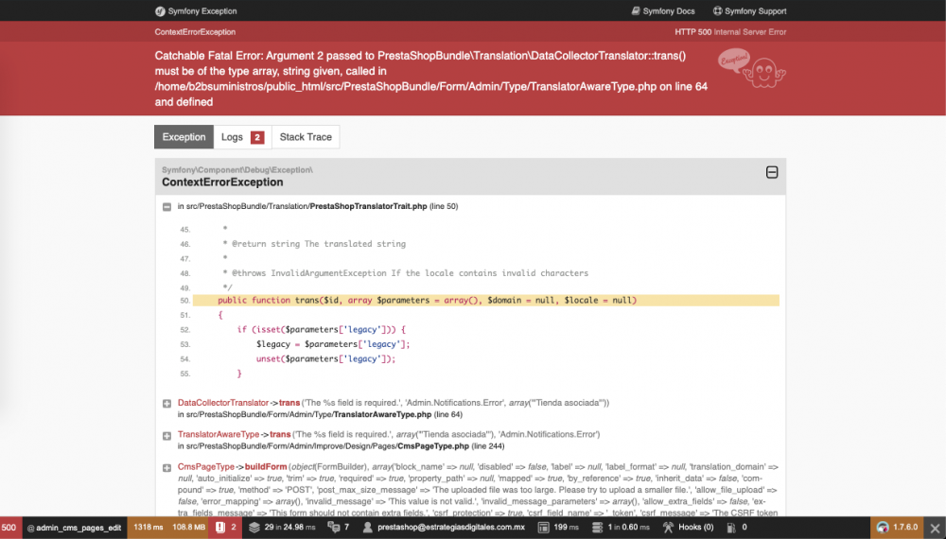Click code line 52 isset($parameters['legacy'])
Image resolution: width=946 pixels, height=539 pixels.
pos(321,330)
